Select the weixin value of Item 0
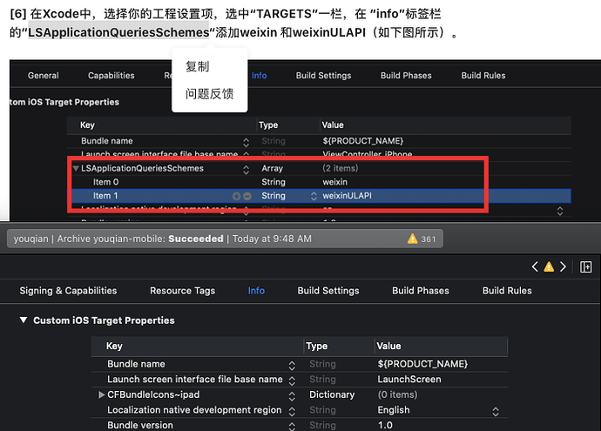 tap(335, 182)
